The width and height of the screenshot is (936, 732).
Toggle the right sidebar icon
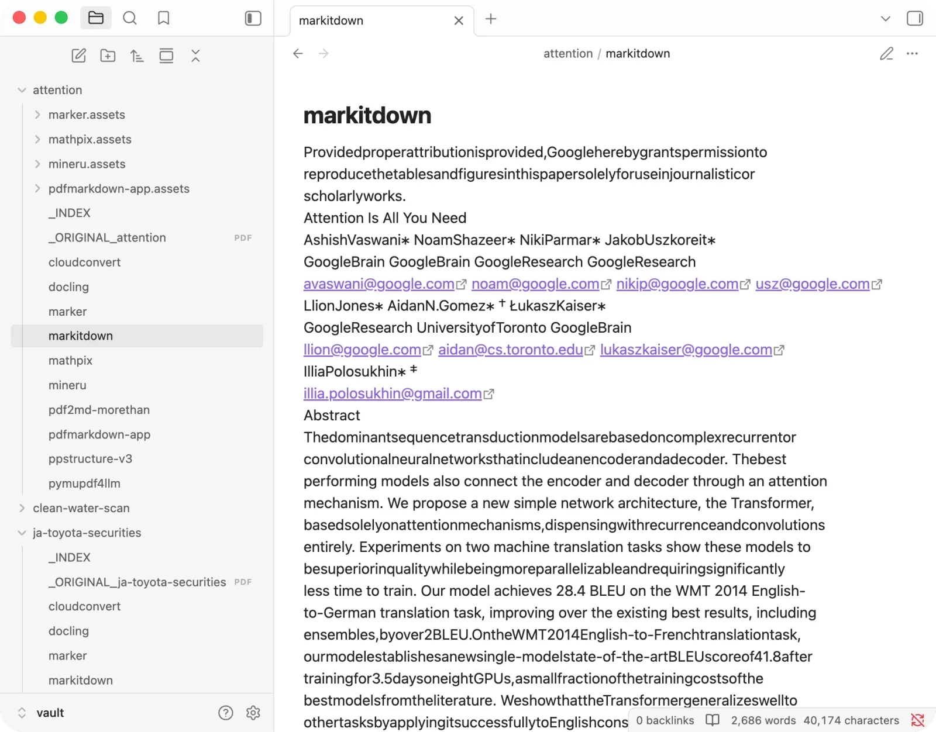[915, 19]
